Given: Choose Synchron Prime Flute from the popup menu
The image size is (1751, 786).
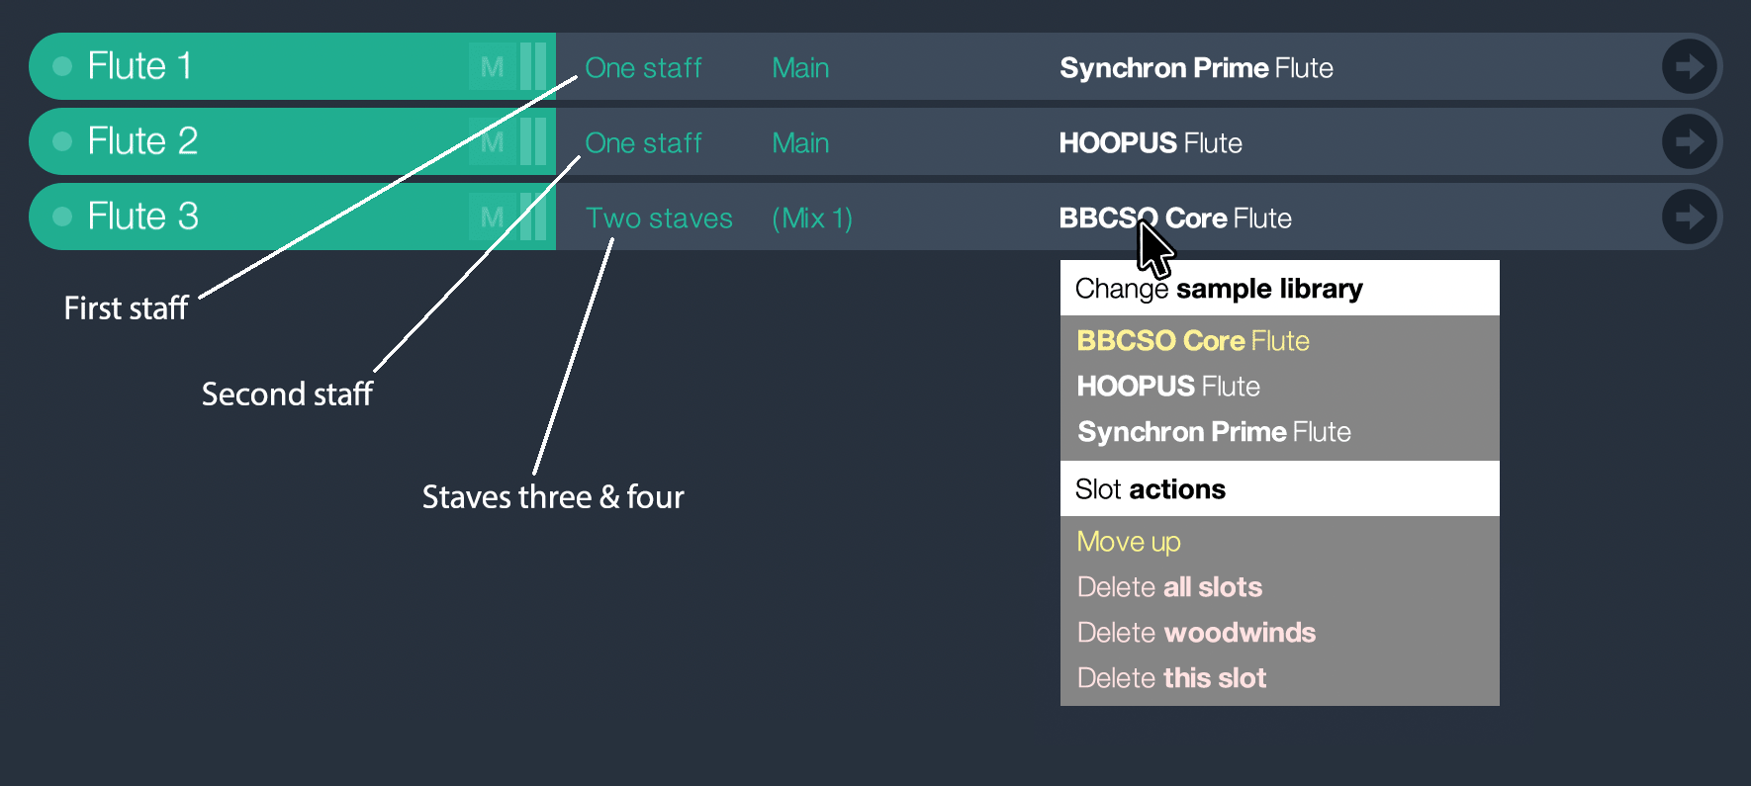Looking at the screenshot, I should pyautogui.click(x=1214, y=431).
